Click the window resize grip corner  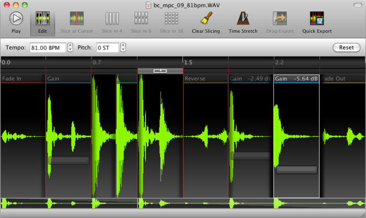[363, 215]
